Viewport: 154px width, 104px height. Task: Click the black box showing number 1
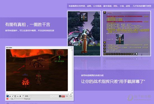pos(60,96)
